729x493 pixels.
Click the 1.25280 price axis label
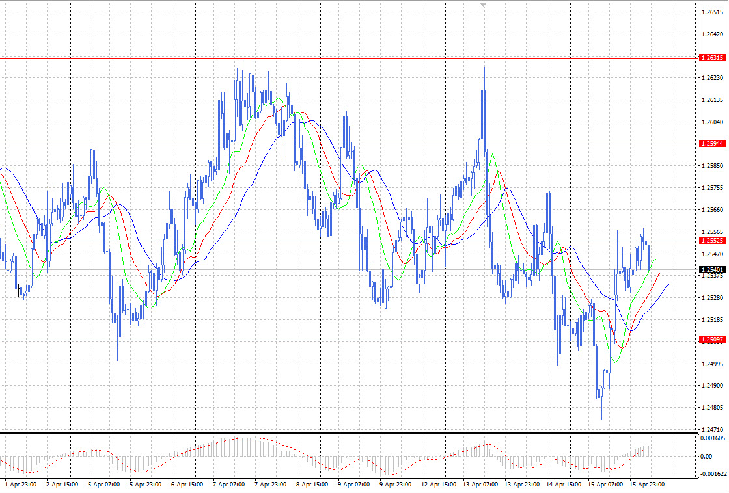point(712,297)
